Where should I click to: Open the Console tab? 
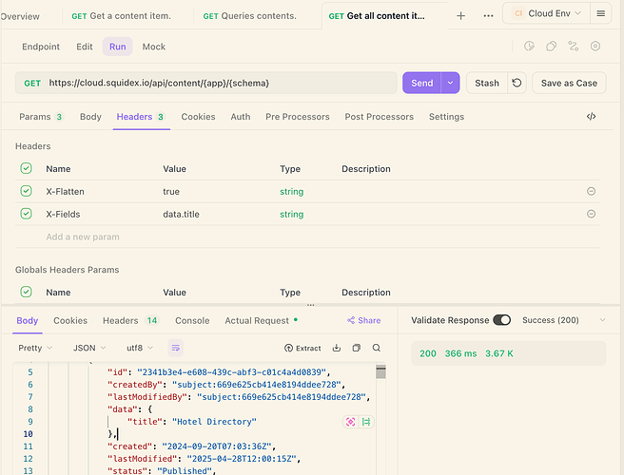[192, 320]
